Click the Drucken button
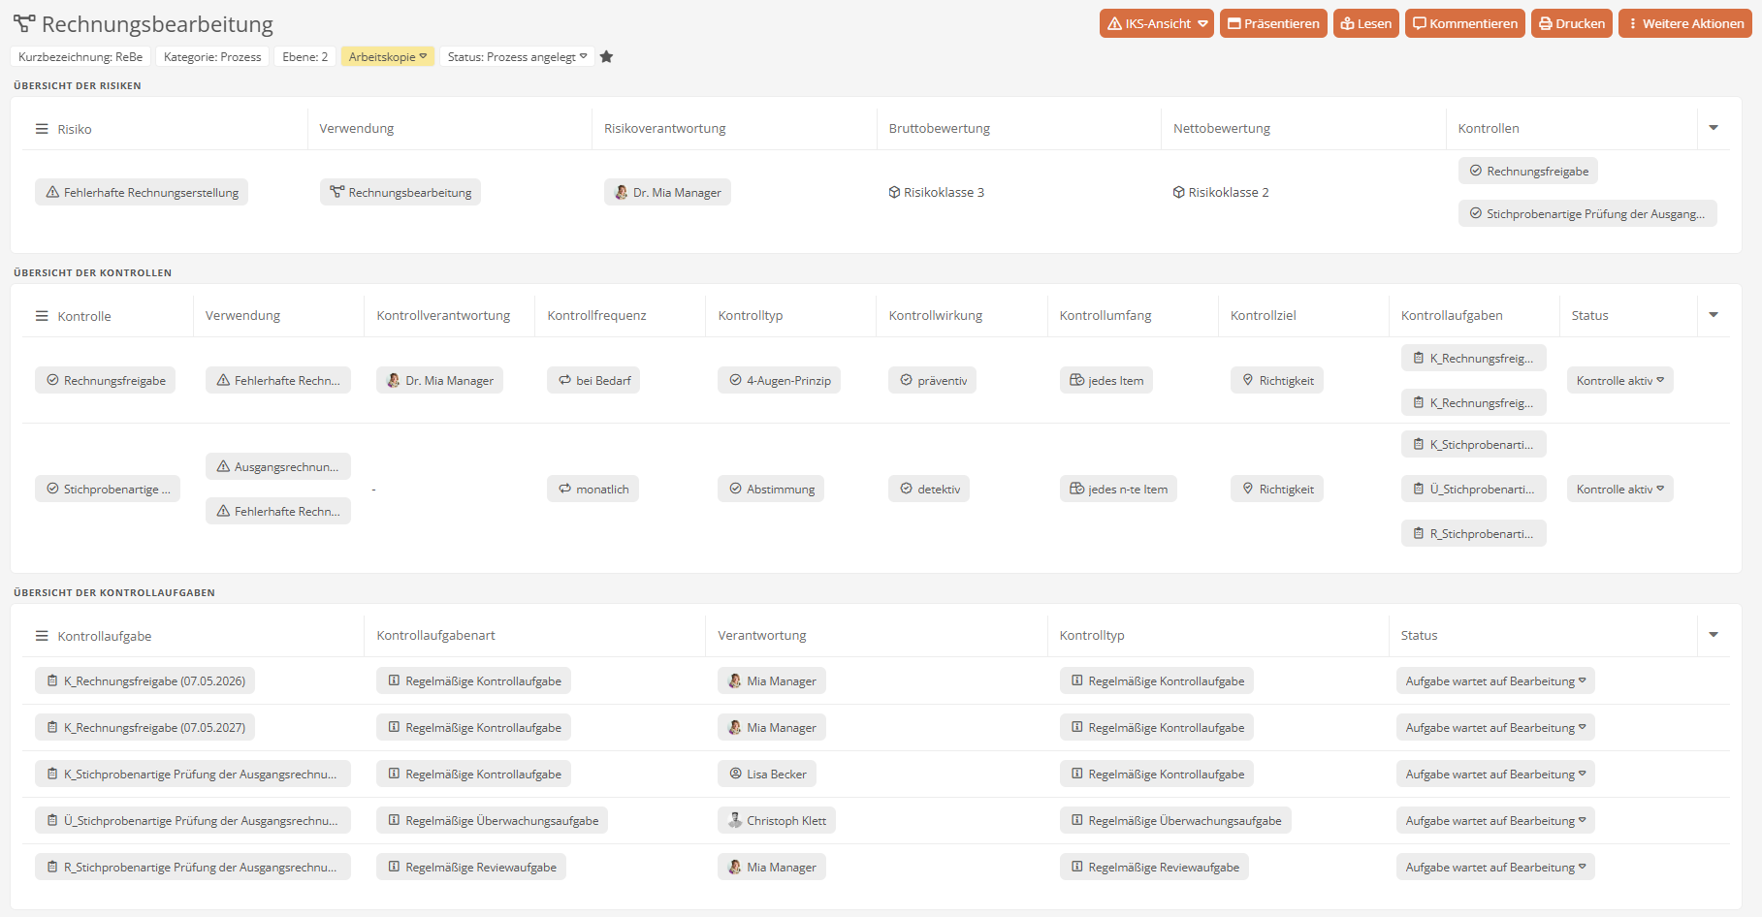Viewport: 1762px width, 917px height. pos(1571,23)
